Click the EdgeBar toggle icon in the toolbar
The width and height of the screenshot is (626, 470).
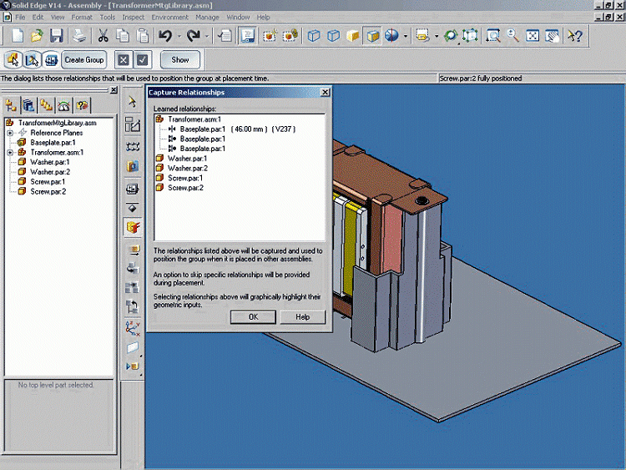(248, 36)
